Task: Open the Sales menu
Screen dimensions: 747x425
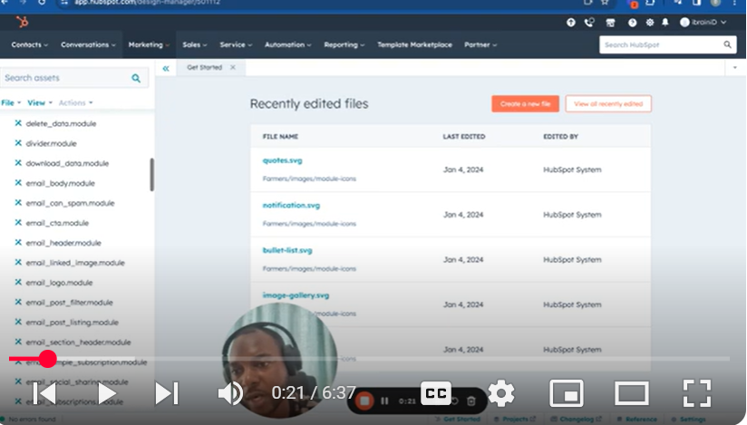Action: tap(195, 44)
